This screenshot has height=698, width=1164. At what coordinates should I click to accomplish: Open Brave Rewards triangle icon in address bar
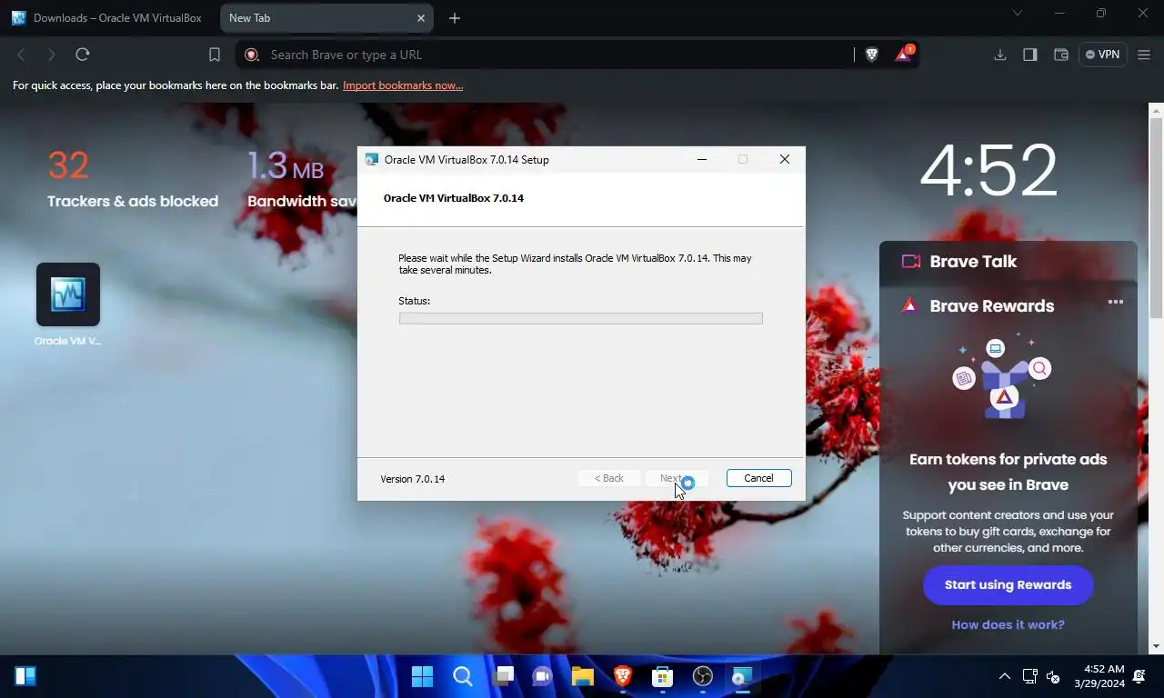[x=903, y=55]
